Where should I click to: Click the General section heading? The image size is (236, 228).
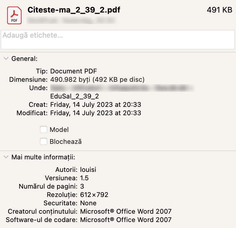coord(24,59)
